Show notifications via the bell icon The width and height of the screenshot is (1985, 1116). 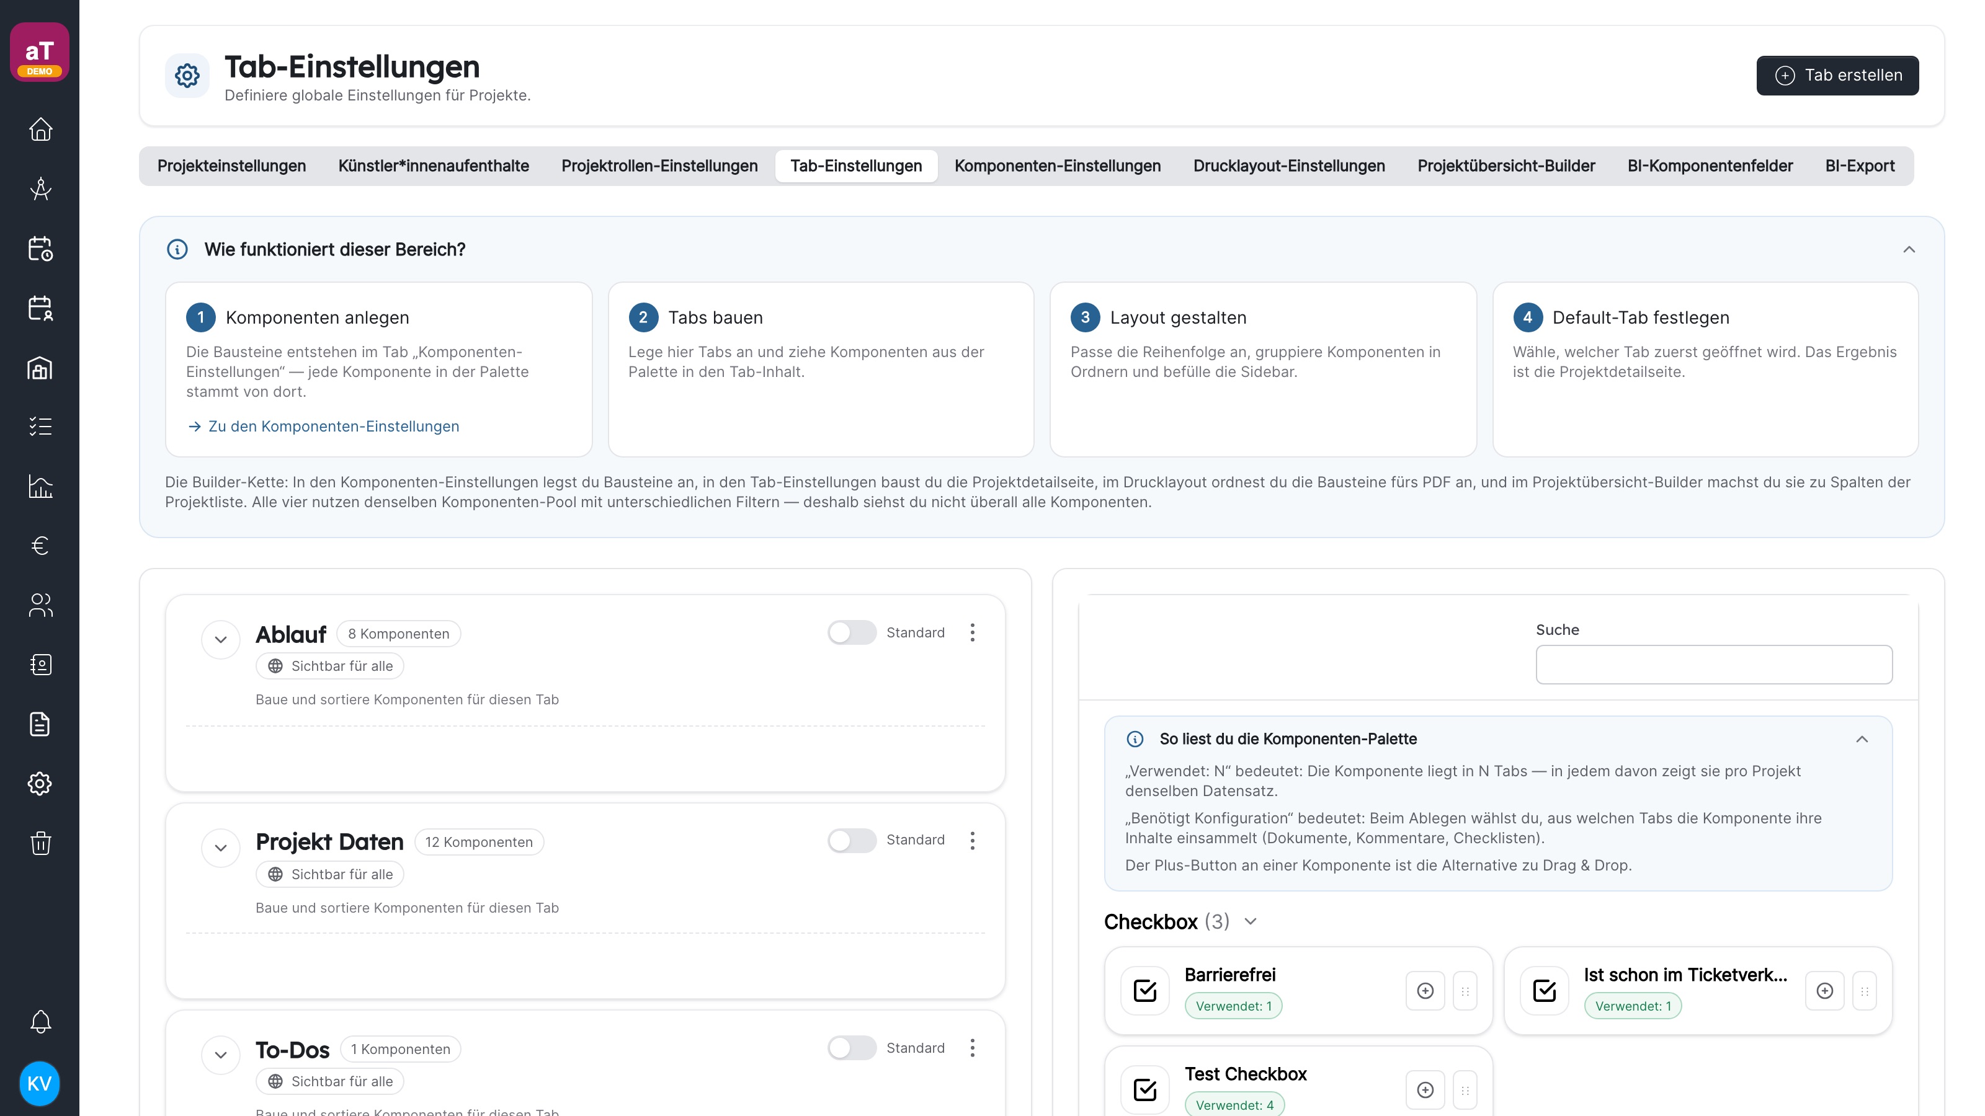(40, 1021)
